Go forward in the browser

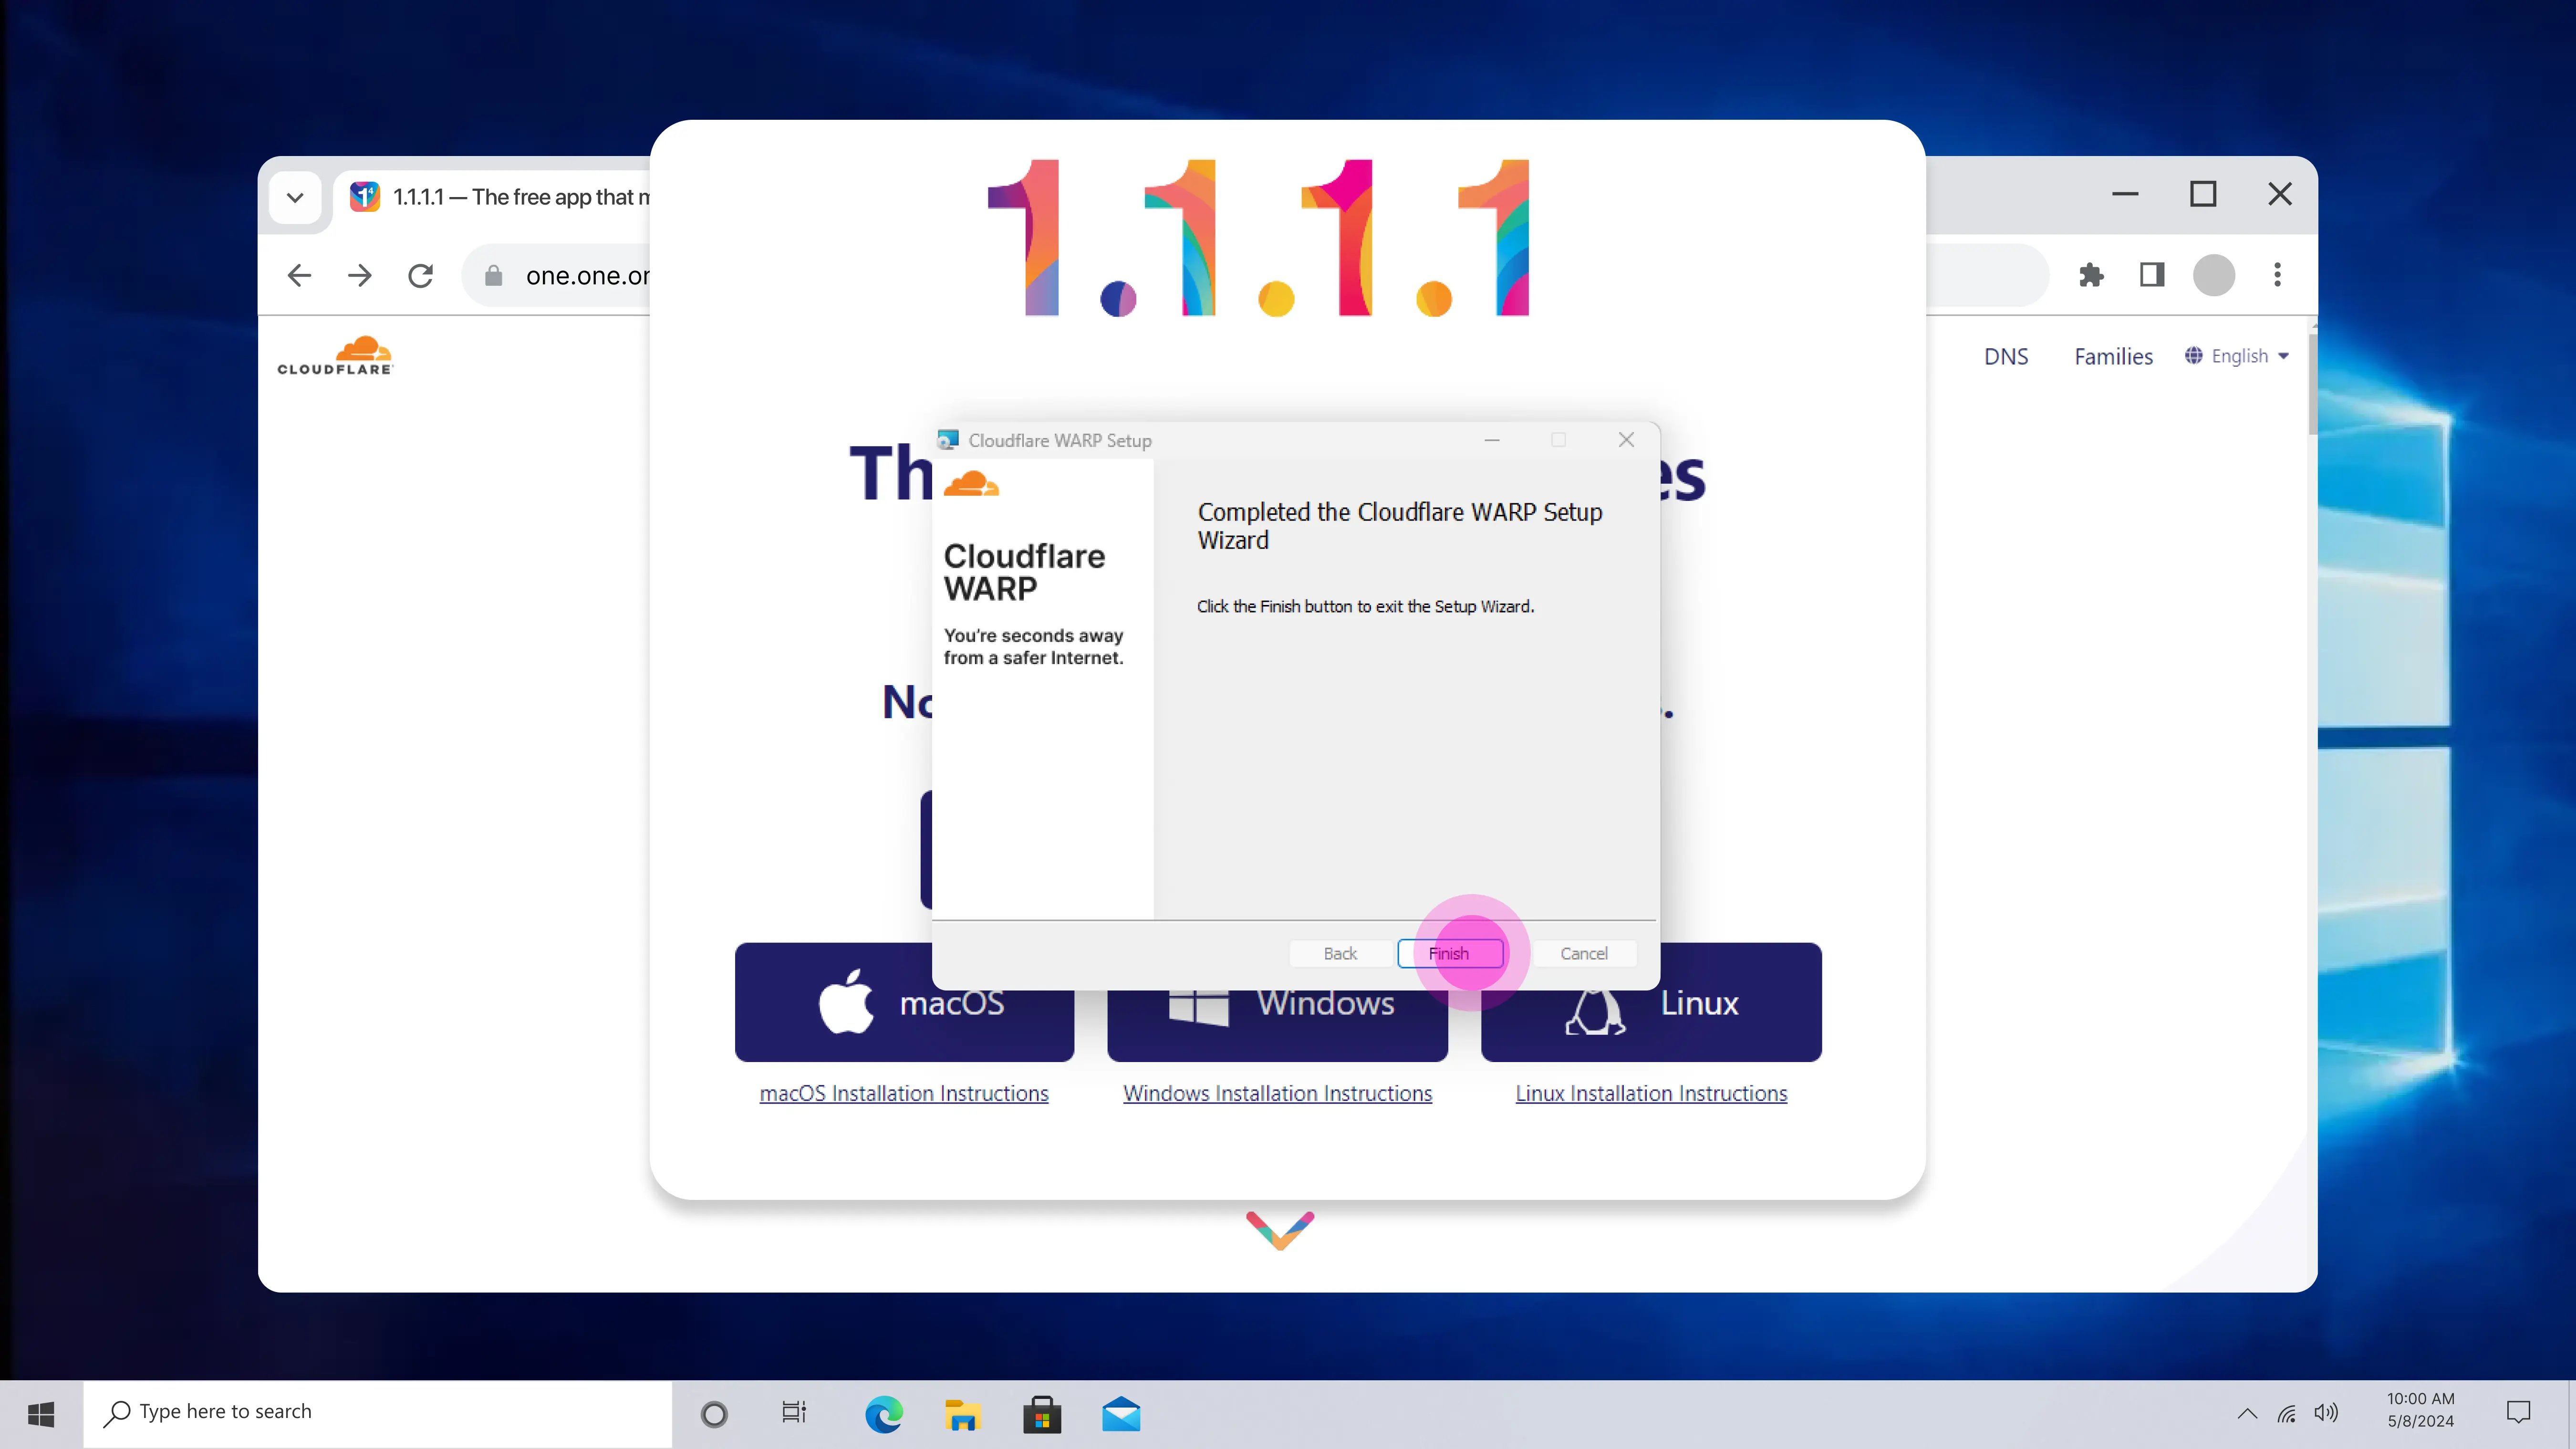point(360,275)
